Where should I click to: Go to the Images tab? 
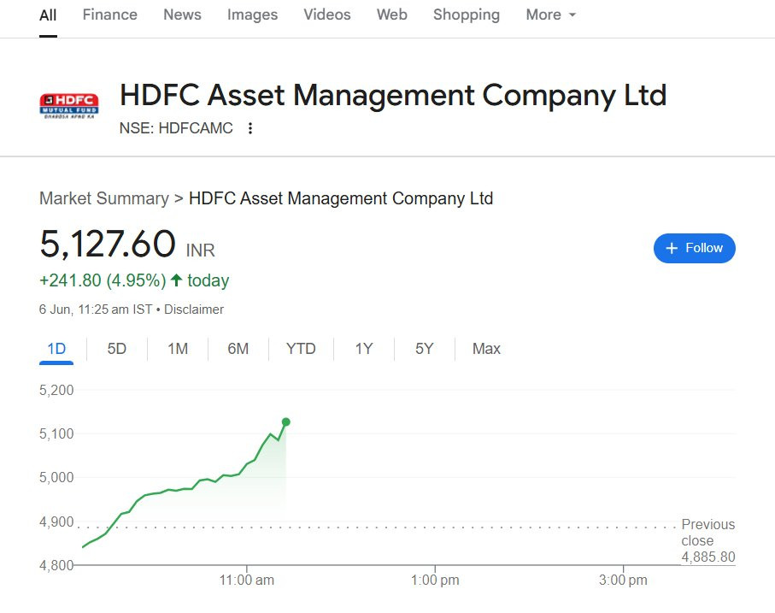click(x=253, y=15)
